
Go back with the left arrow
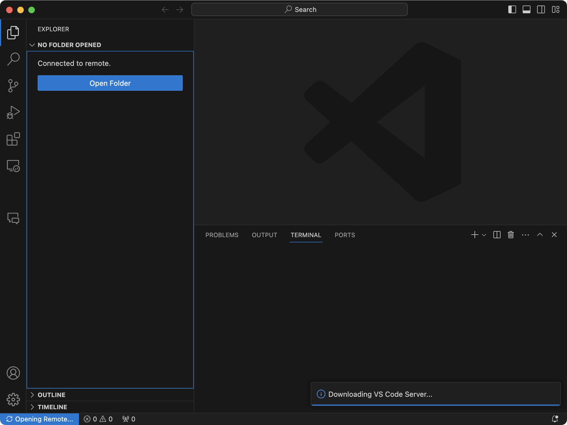point(165,10)
